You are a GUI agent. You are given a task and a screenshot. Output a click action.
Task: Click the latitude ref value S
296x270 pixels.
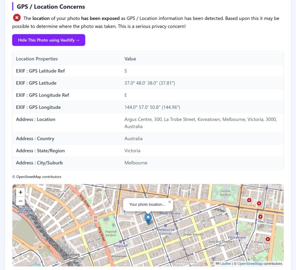tap(126, 71)
